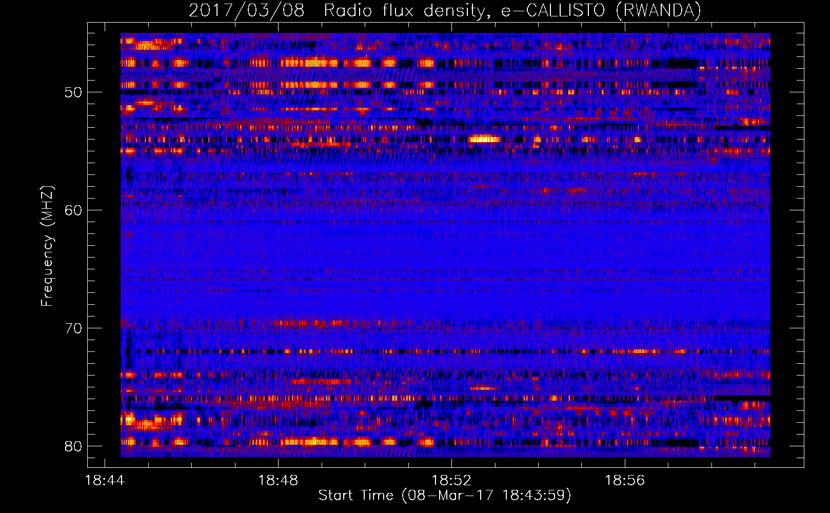Click the 18:48 time tick label
The height and width of the screenshot is (513, 830).
(x=278, y=481)
